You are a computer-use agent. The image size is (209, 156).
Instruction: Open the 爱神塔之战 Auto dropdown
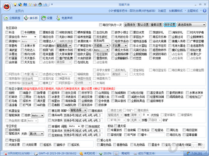click(101, 50)
